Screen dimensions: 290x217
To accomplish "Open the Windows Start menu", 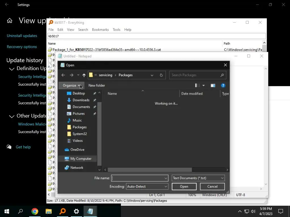I will coord(7,211).
